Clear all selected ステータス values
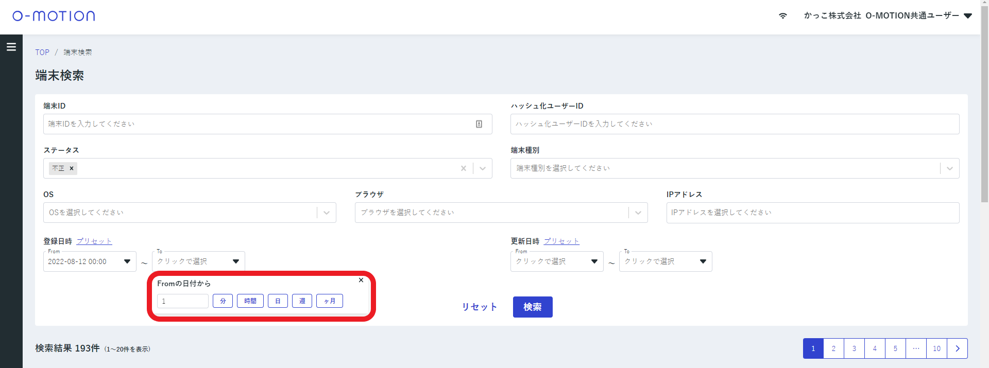This screenshot has height=368, width=989. point(464,168)
